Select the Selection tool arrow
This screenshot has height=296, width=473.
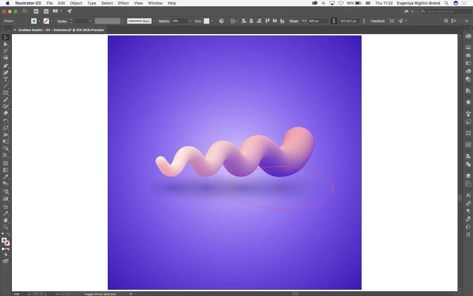pyautogui.click(x=5, y=37)
